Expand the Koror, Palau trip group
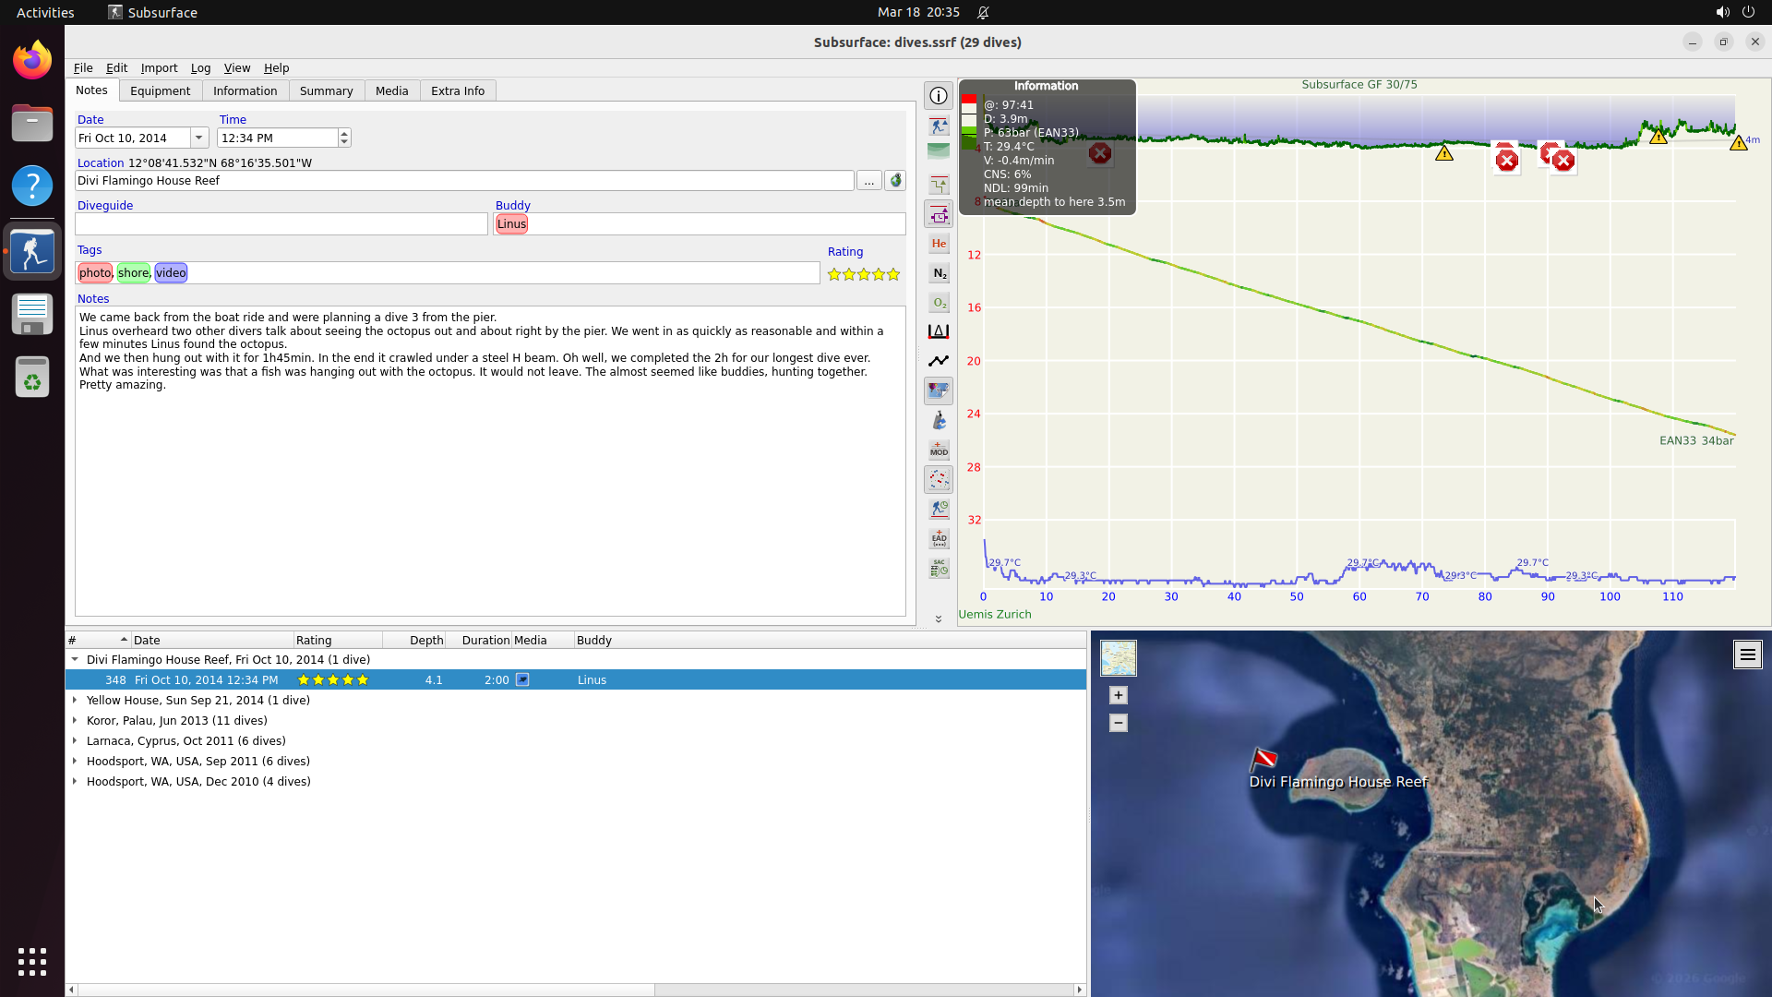The width and height of the screenshot is (1772, 997). tap(75, 721)
